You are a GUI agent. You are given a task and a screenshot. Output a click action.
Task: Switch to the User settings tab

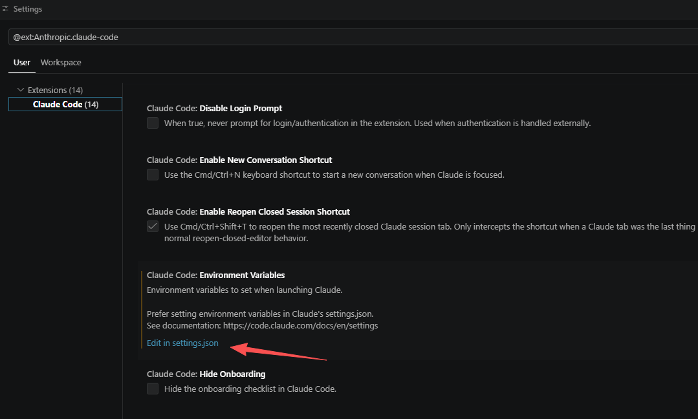(x=22, y=63)
